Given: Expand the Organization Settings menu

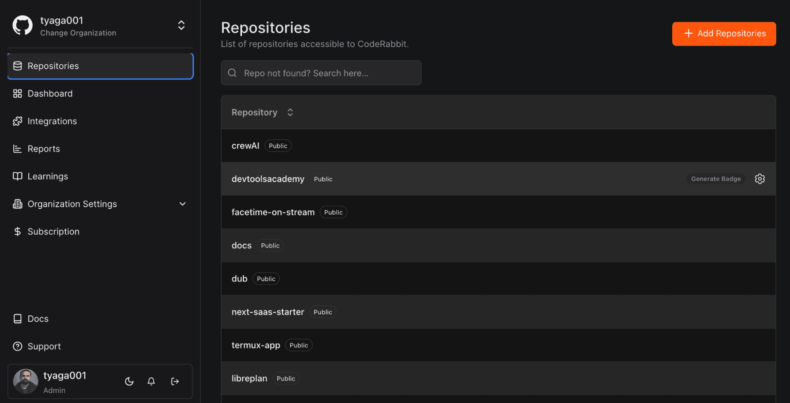Looking at the screenshot, I should [x=182, y=204].
